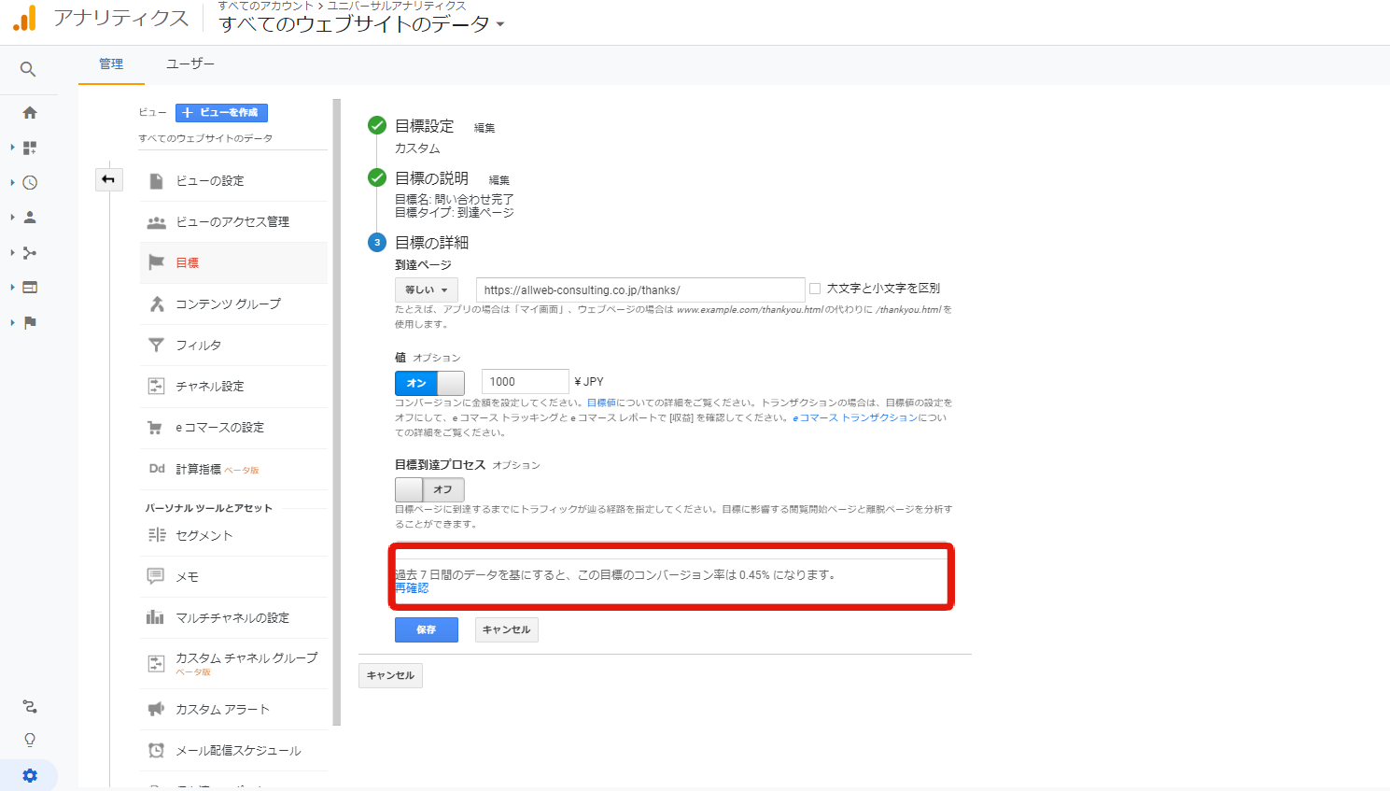Open Attribution icon near sidebar bottom

[x=30, y=707]
